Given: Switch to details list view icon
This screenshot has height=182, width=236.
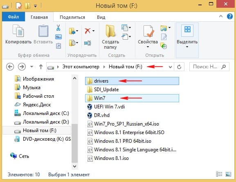Looking at the screenshot, I should coord(219,174).
